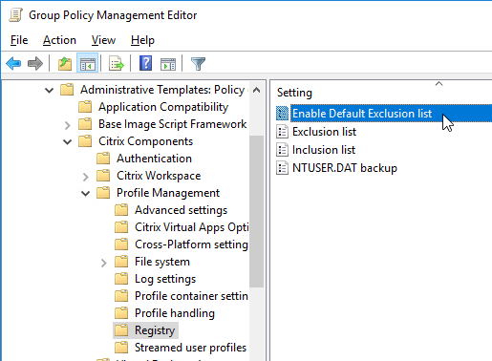Click the tree pane vertical scrollbar

(x=256, y=212)
